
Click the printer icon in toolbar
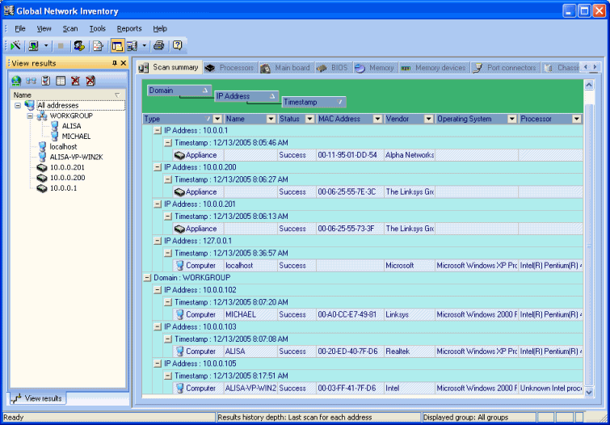point(158,46)
